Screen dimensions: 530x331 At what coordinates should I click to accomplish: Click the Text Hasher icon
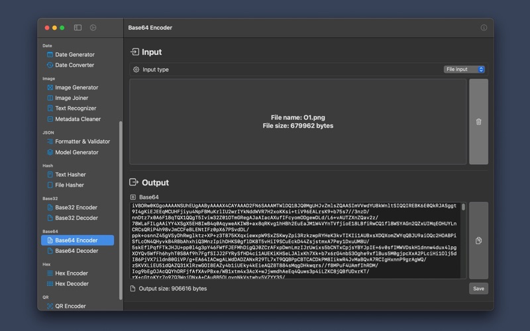click(50, 175)
